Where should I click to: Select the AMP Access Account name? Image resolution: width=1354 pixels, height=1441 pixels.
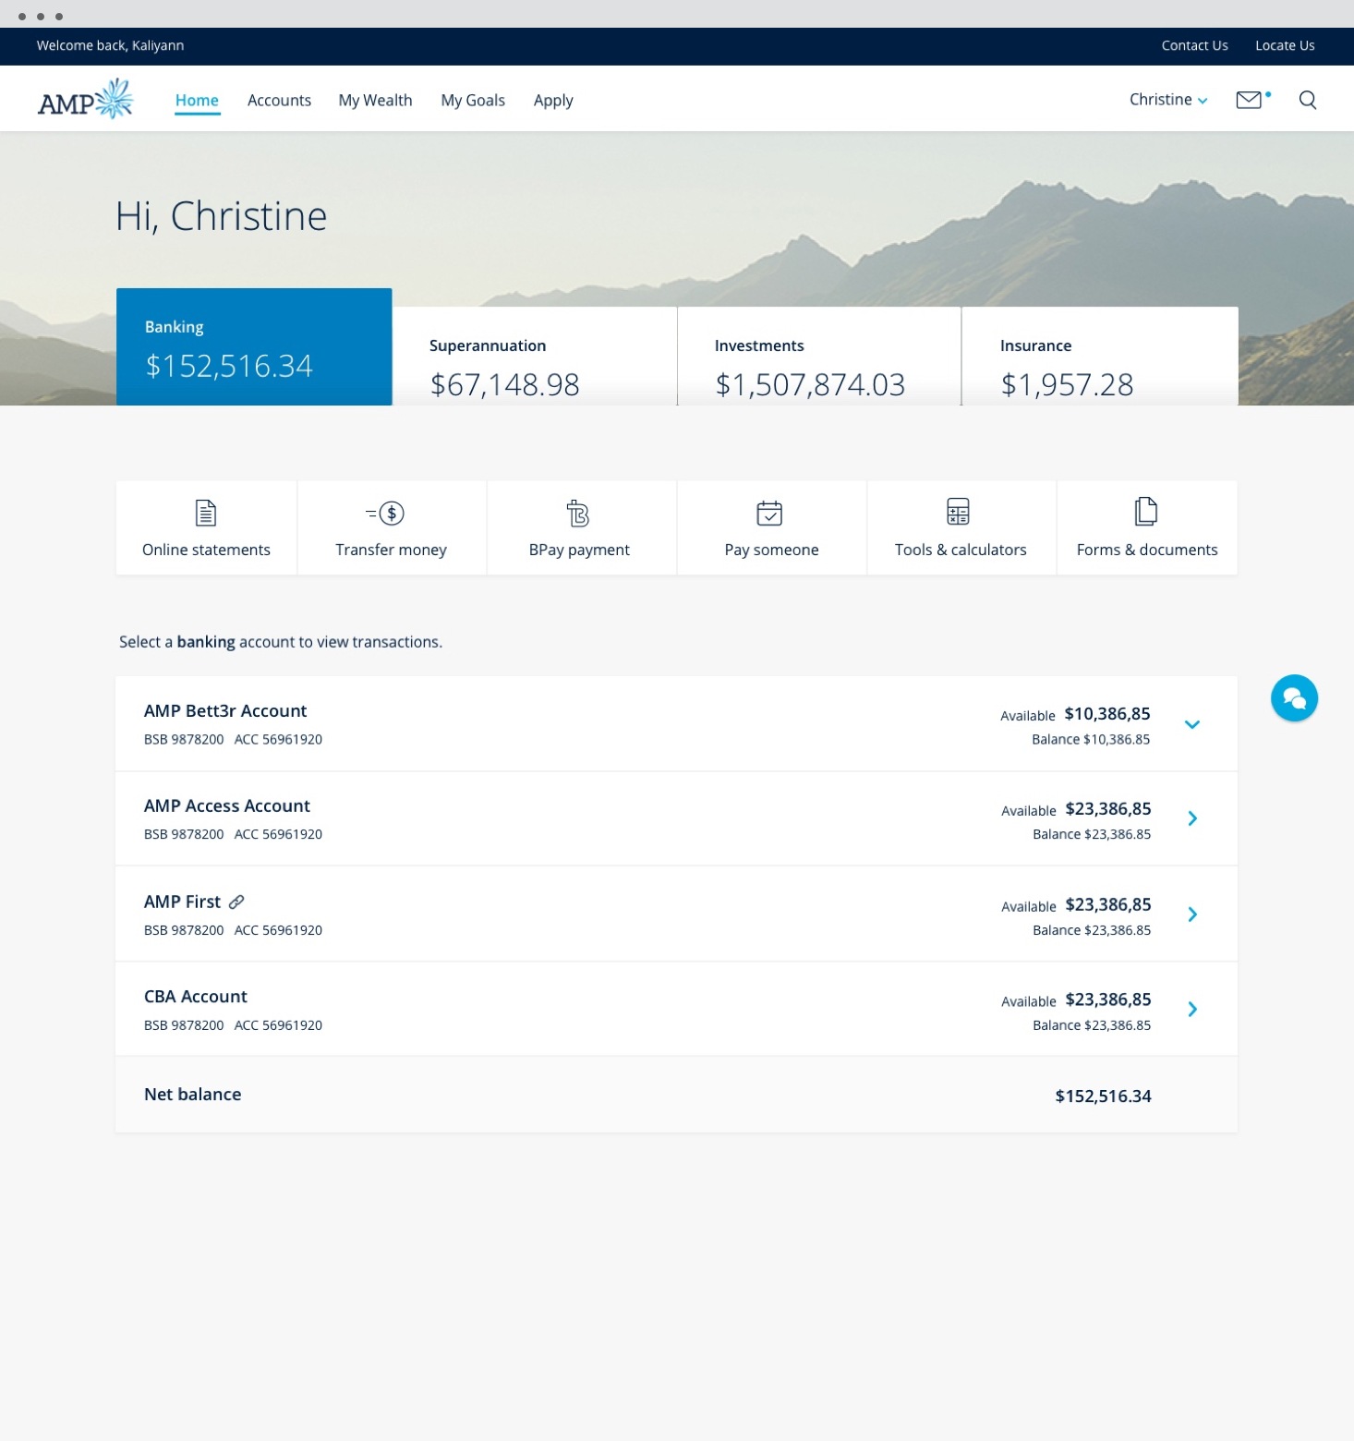click(227, 805)
